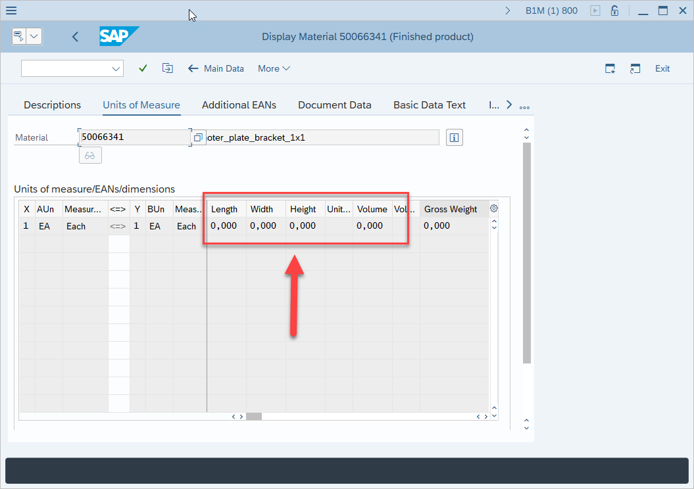Click the services for object icon

(19, 36)
